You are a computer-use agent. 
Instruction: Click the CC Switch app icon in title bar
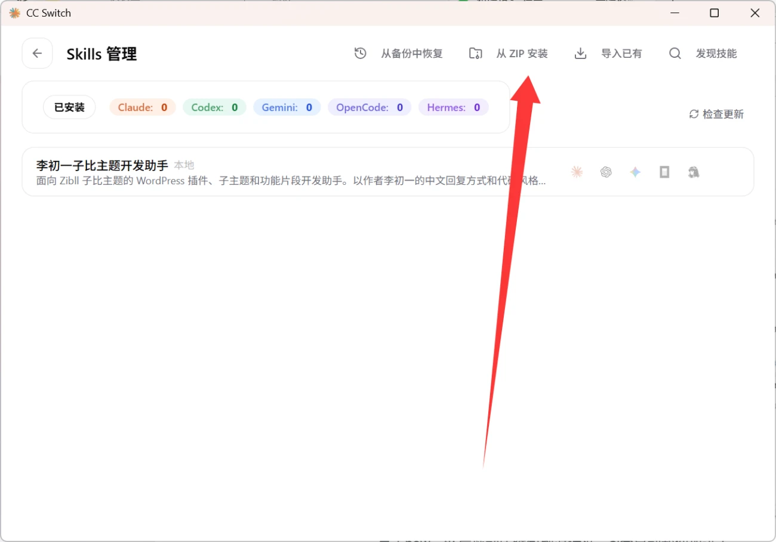tap(14, 13)
